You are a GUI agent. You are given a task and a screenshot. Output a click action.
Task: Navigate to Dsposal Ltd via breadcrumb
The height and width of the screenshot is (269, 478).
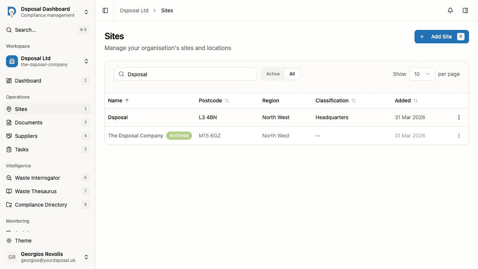134,10
